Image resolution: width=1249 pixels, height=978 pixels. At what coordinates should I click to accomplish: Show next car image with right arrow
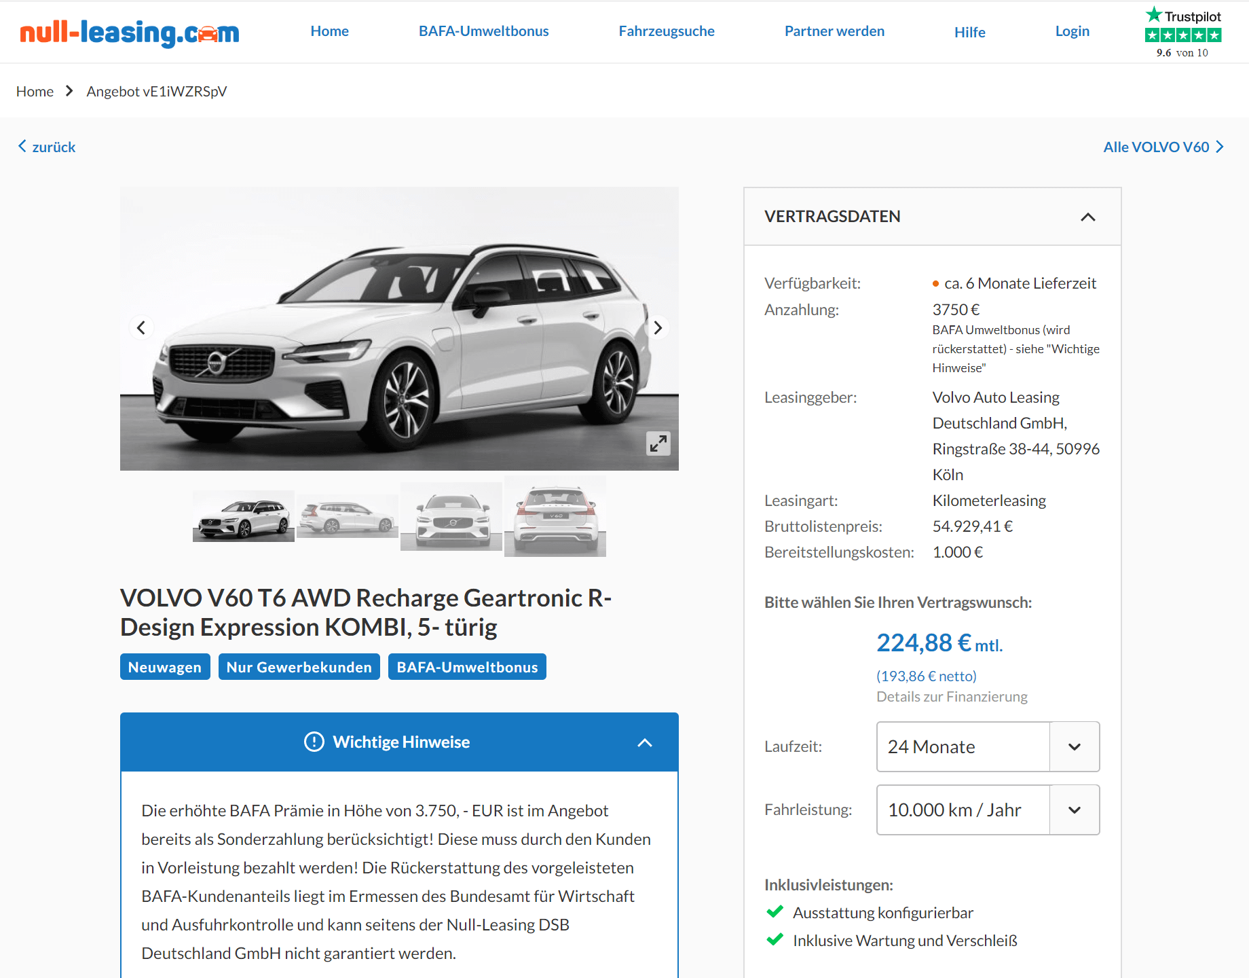[658, 328]
